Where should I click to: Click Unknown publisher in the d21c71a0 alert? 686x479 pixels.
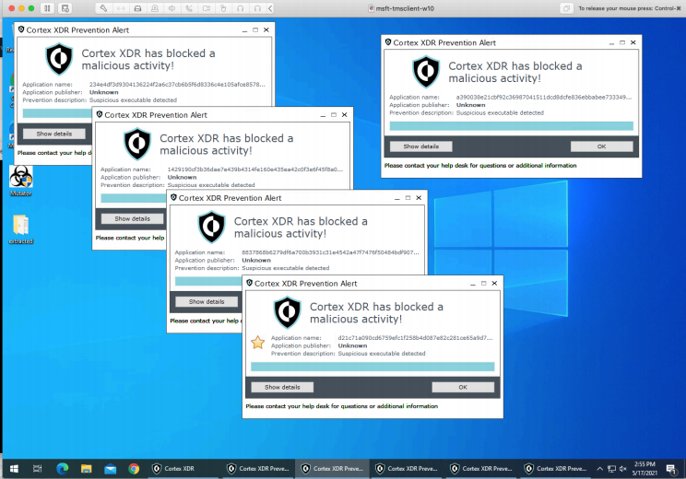(x=352, y=345)
